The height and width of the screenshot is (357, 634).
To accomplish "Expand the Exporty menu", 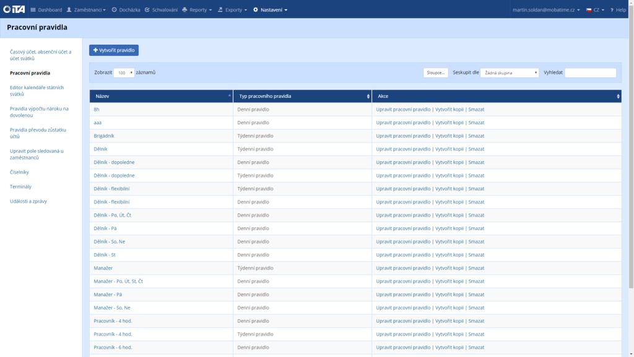I will 232,10.
